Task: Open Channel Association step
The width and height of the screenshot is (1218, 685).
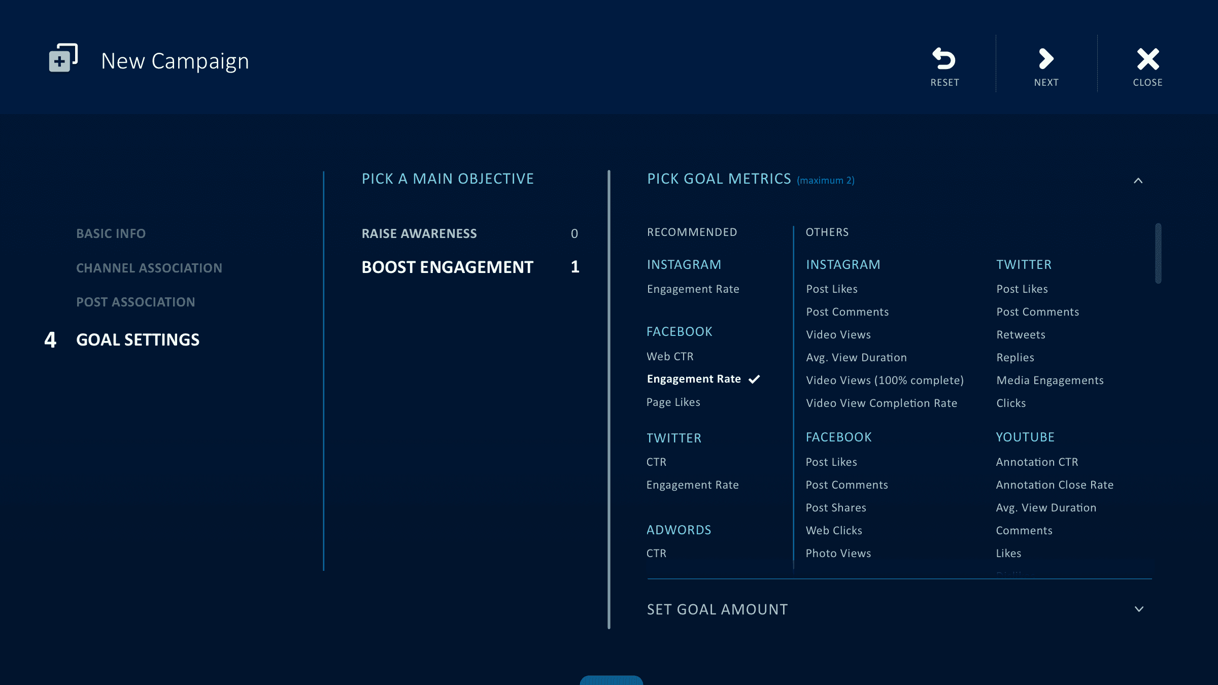Action: 149,268
